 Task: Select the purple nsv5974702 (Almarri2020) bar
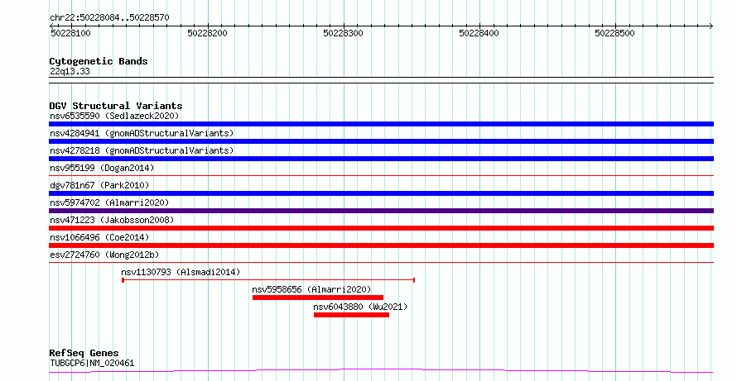point(381,211)
